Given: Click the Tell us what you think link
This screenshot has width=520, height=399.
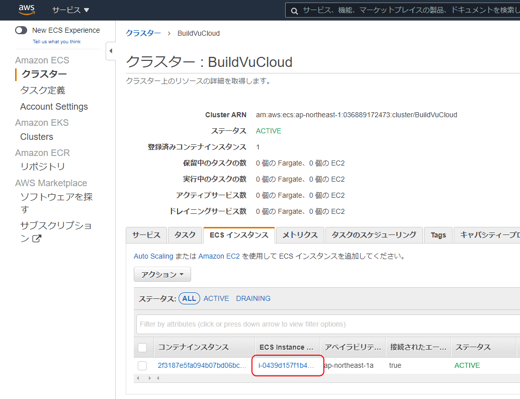Looking at the screenshot, I should tap(57, 41).
